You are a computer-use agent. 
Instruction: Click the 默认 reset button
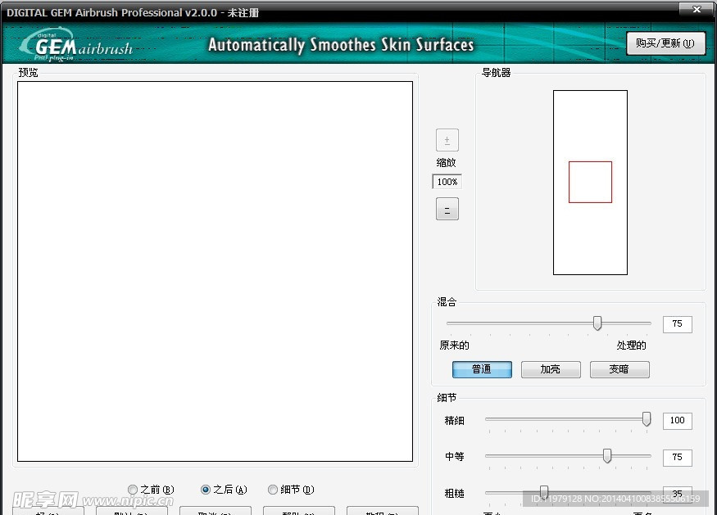132,511
